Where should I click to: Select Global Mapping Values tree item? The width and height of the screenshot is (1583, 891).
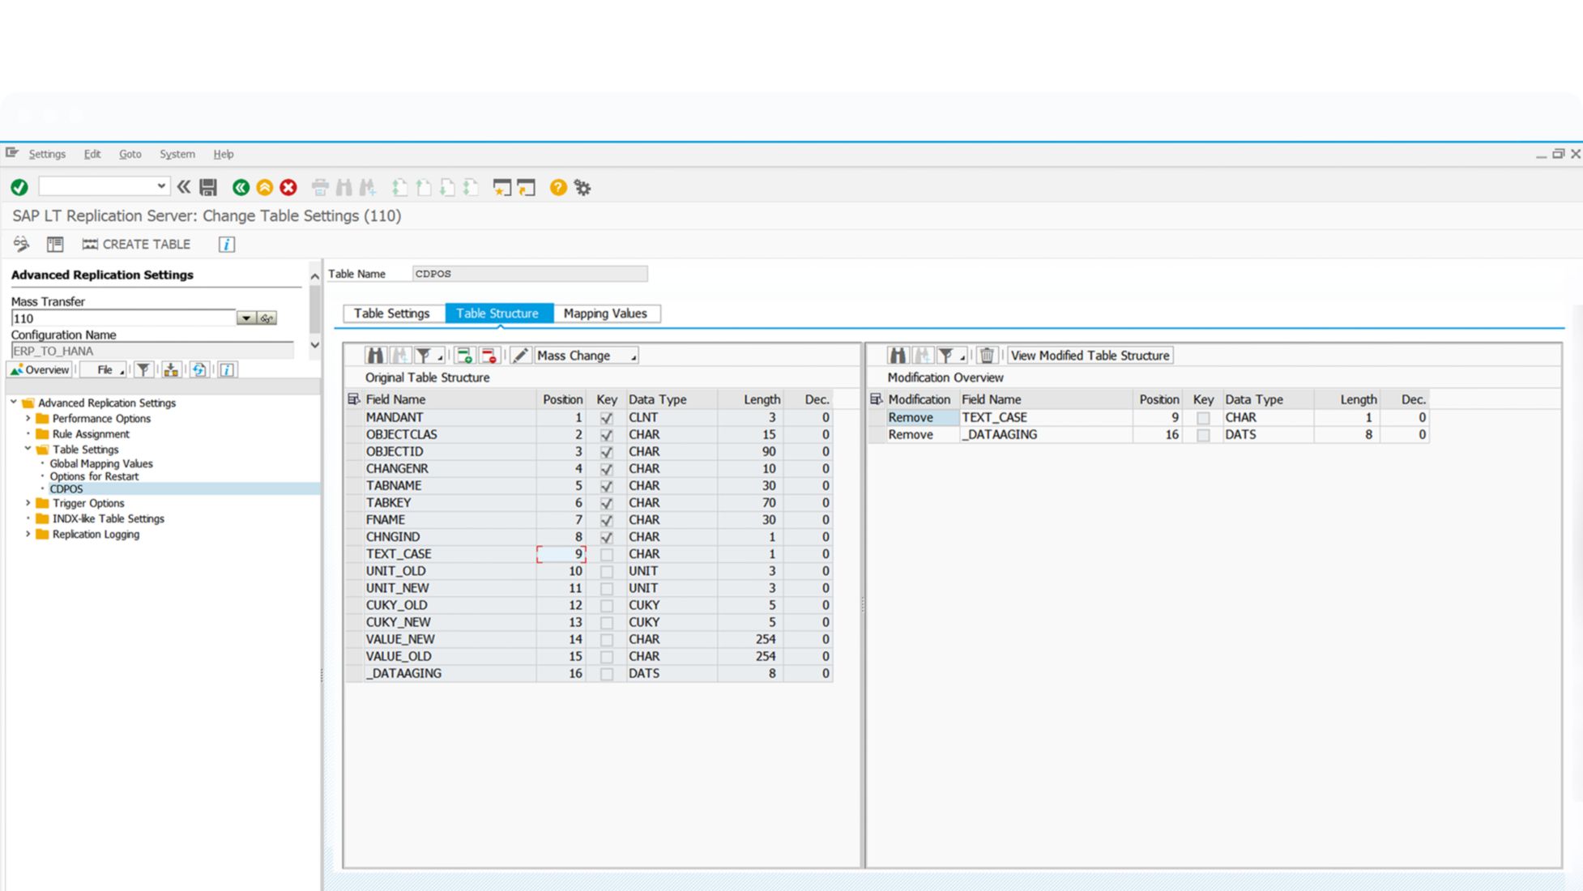pos(101,464)
